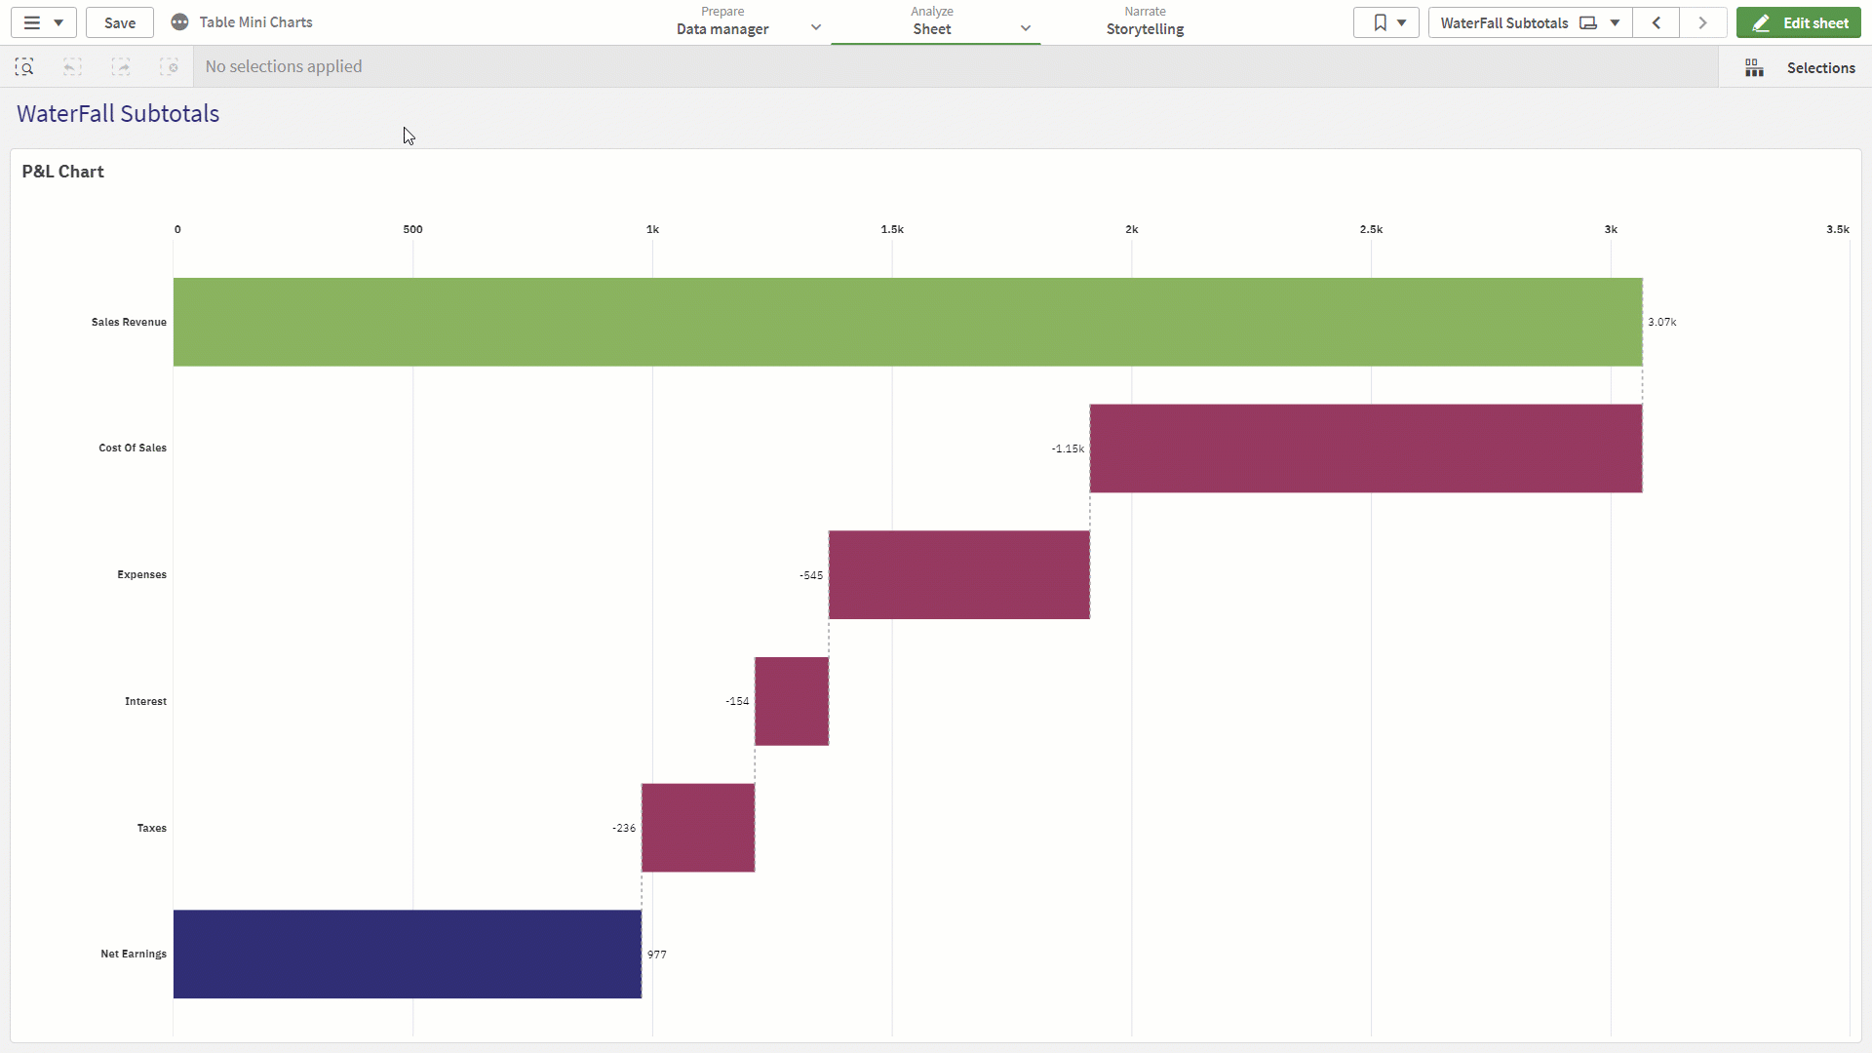The height and width of the screenshot is (1053, 1872).
Task: Click the Save button
Action: pyautogui.click(x=120, y=22)
